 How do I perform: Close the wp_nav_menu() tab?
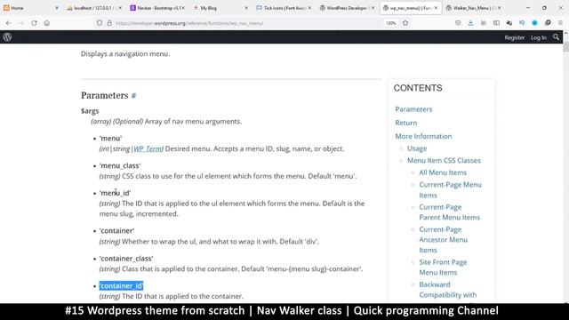(436, 8)
